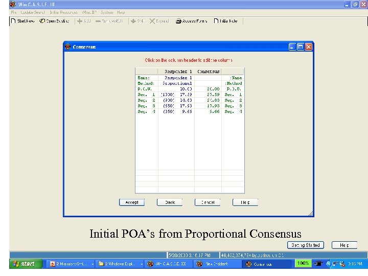The height and width of the screenshot is (276, 368).
Task: Click the Consensus taskbar item
Action: point(267,264)
